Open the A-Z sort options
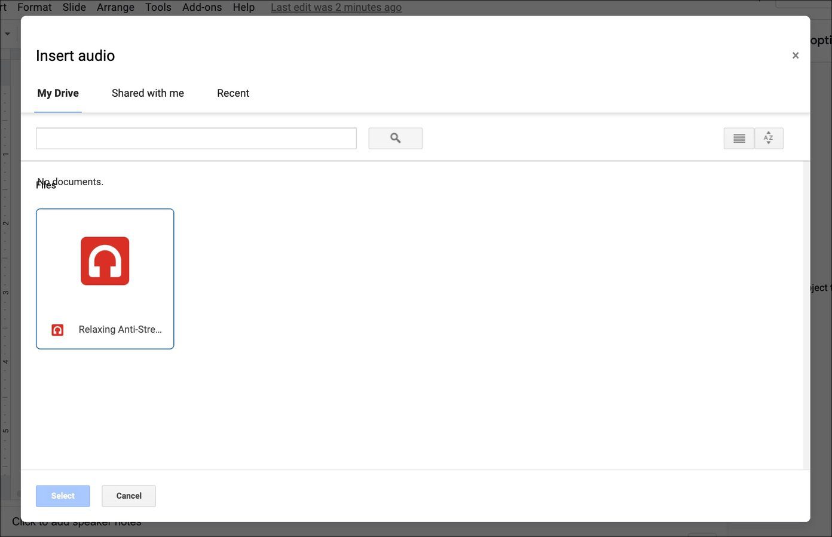The image size is (832, 537). point(769,138)
